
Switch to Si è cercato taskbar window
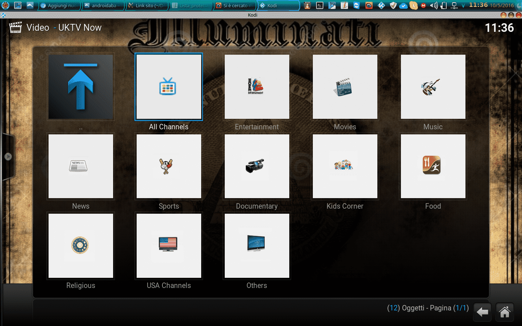pos(235,5)
